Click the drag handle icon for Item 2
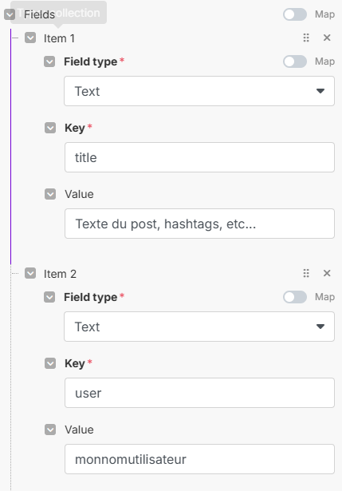 coord(306,273)
